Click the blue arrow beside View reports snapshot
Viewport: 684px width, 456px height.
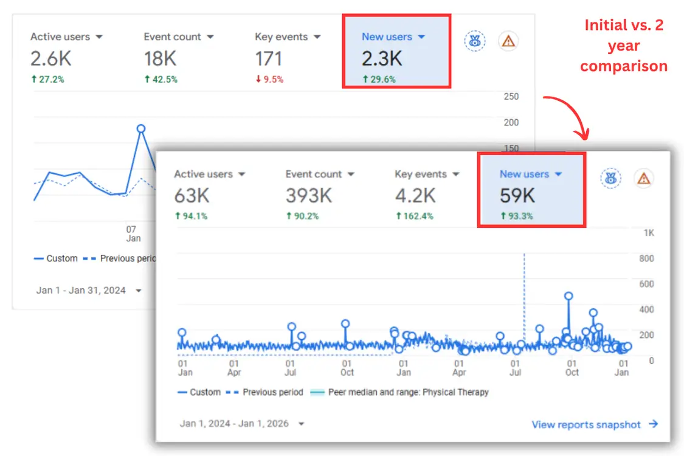[653, 424]
